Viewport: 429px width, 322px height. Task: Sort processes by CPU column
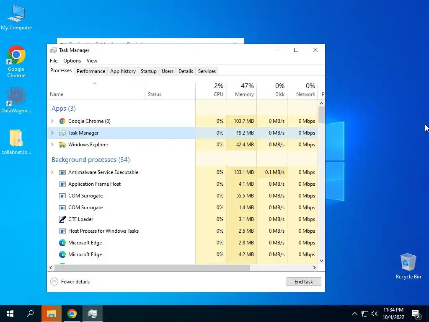pyautogui.click(x=211, y=91)
